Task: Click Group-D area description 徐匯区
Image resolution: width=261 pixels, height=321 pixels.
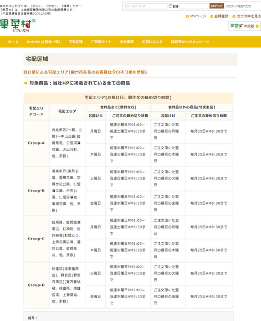Action: click(66, 285)
